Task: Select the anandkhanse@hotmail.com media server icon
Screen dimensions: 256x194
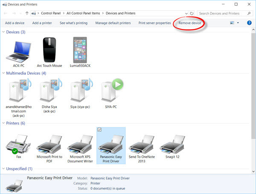Action: pos(20,90)
